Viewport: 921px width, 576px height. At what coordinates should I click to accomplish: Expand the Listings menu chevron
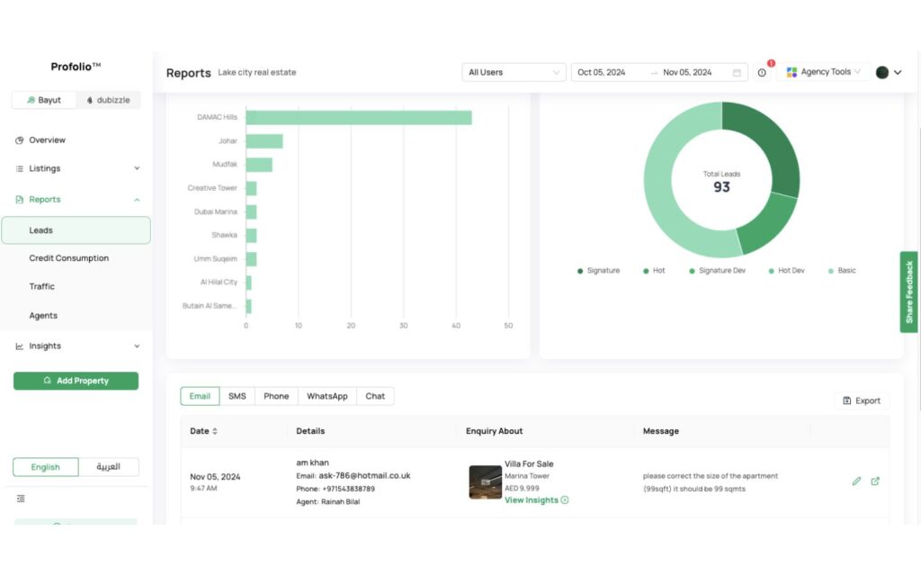(137, 168)
